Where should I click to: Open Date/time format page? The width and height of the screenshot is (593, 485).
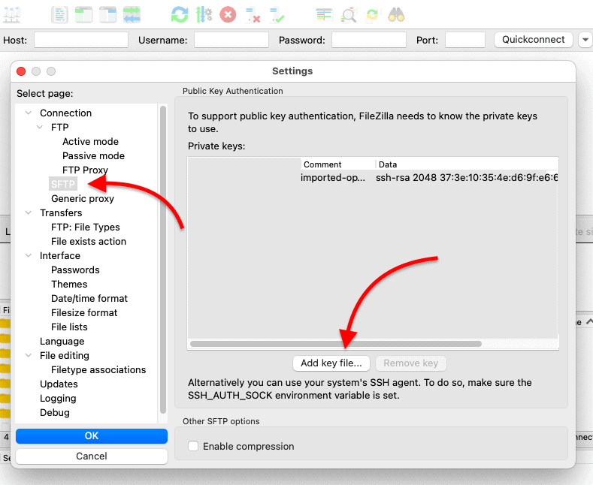(x=89, y=298)
